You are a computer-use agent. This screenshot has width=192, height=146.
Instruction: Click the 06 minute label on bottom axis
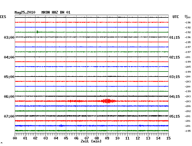[76, 138]
